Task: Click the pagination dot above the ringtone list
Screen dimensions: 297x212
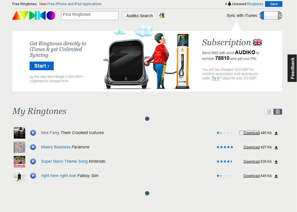Action: (x=147, y=119)
